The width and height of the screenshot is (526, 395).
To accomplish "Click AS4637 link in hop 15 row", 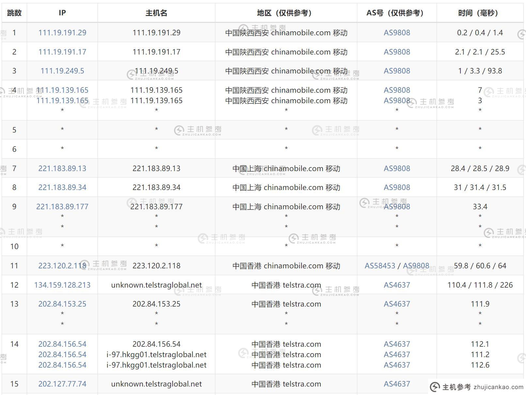I will [397, 384].
